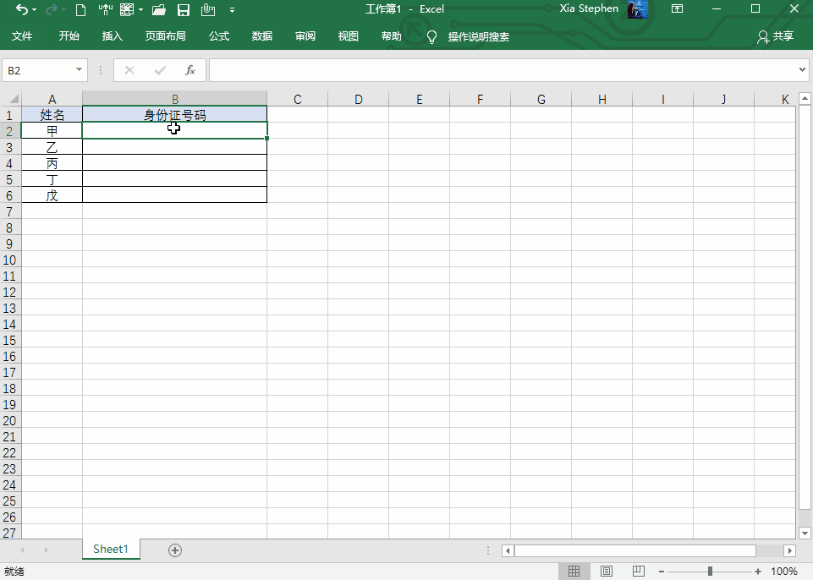Select column B header

coord(175,99)
